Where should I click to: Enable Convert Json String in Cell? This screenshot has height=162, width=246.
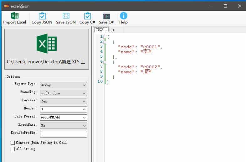pos(13,143)
